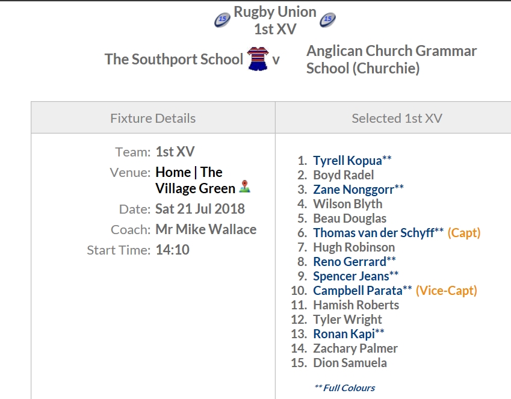The width and height of the screenshot is (511, 399).
Task: Click Boyd Radel in the team list
Action: (x=344, y=175)
